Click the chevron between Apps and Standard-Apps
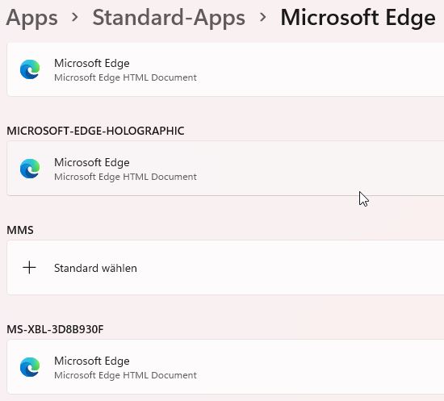The image size is (444, 401). click(x=75, y=17)
